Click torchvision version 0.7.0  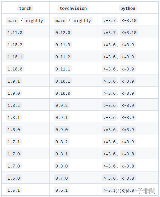coord(62,178)
